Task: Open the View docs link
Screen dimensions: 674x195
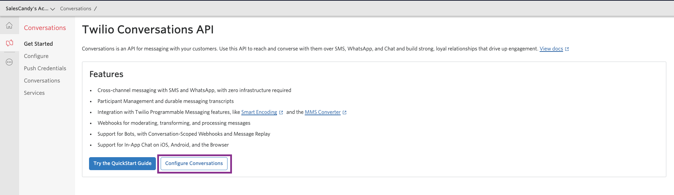Action: [551, 49]
